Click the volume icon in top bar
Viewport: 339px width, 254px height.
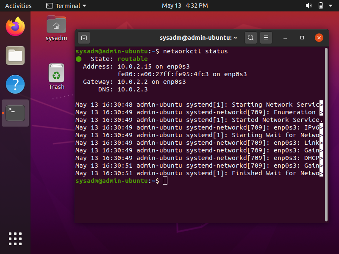click(x=308, y=6)
